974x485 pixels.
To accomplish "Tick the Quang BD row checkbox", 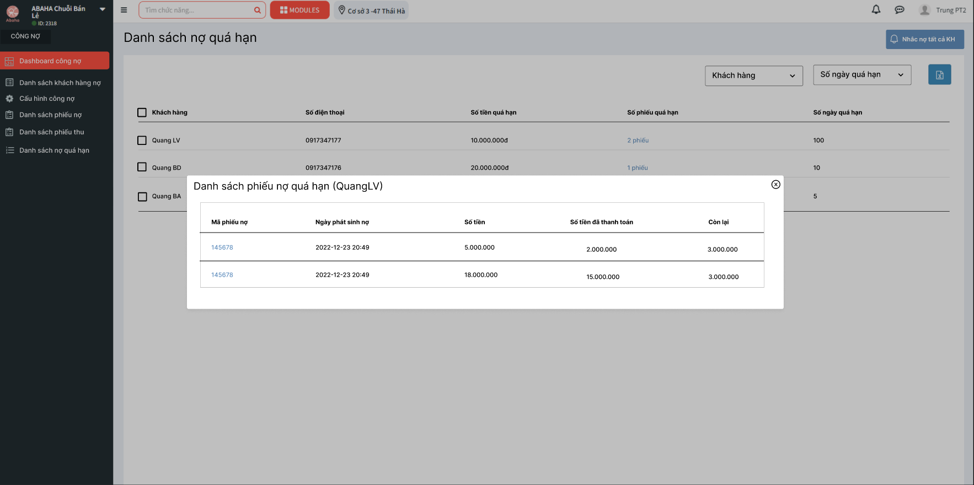I will (x=142, y=168).
